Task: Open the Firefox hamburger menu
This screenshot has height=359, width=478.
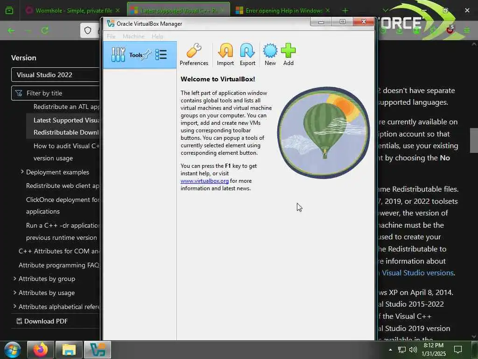Action: (x=467, y=30)
